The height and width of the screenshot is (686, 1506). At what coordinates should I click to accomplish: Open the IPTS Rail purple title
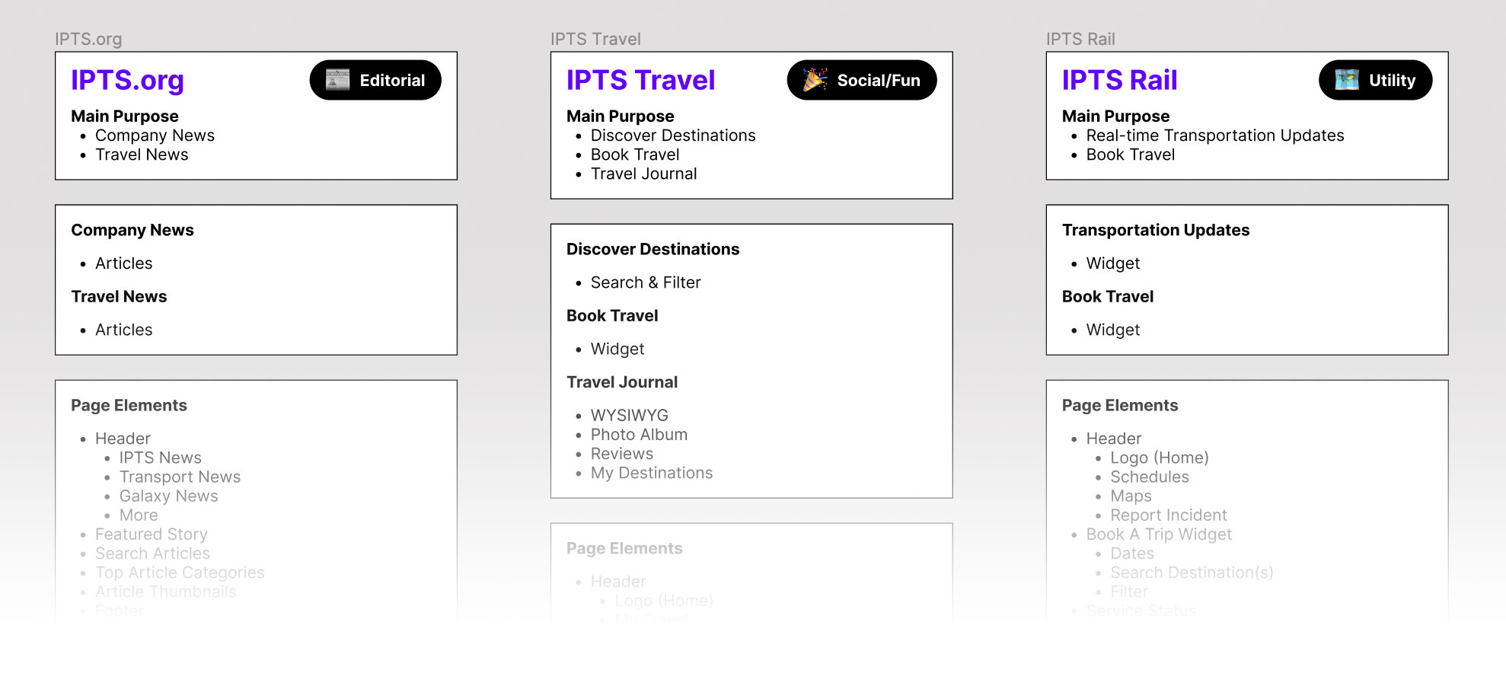pyautogui.click(x=1119, y=80)
